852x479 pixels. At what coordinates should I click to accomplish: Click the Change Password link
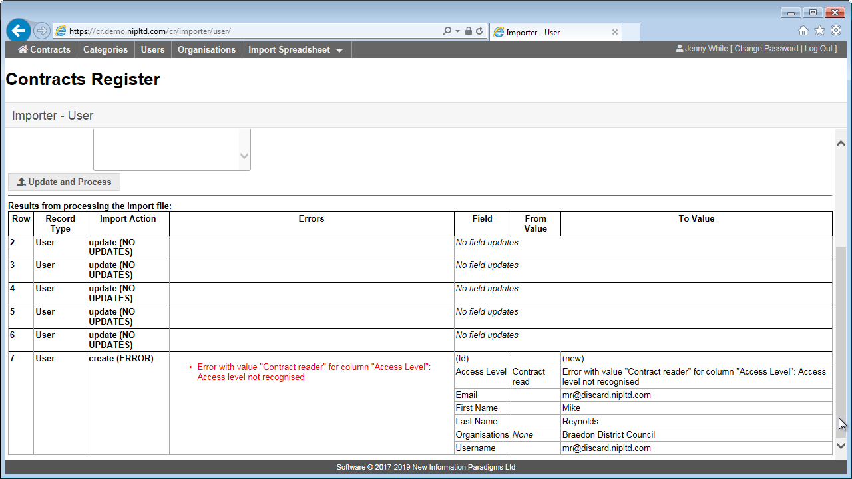(766, 49)
